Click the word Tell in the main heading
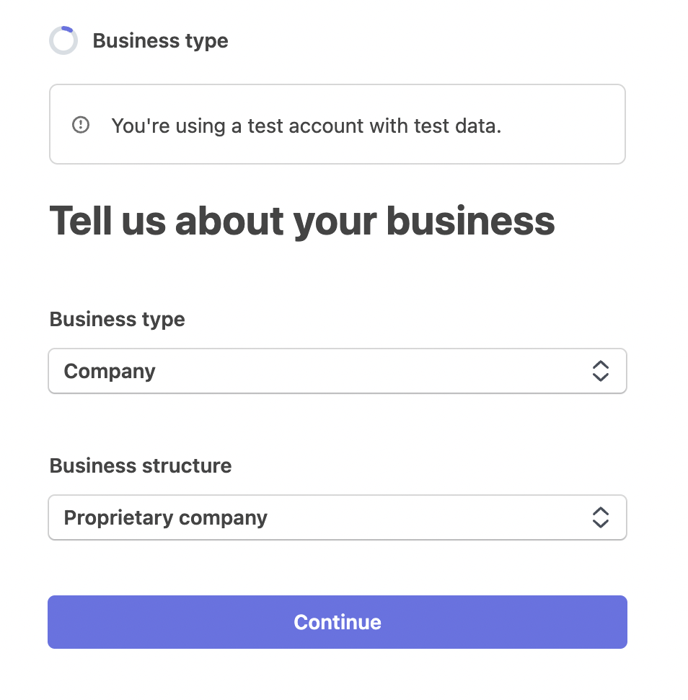The height and width of the screenshot is (700, 688). 81,220
